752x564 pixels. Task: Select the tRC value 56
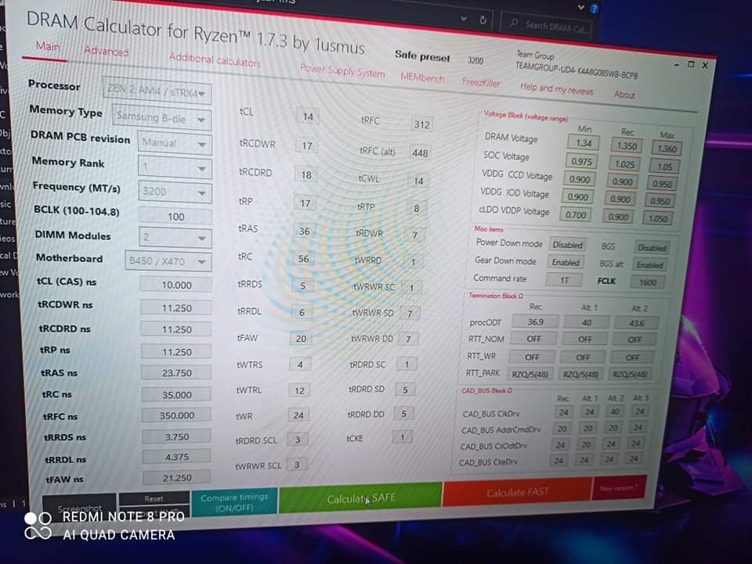pyautogui.click(x=303, y=259)
